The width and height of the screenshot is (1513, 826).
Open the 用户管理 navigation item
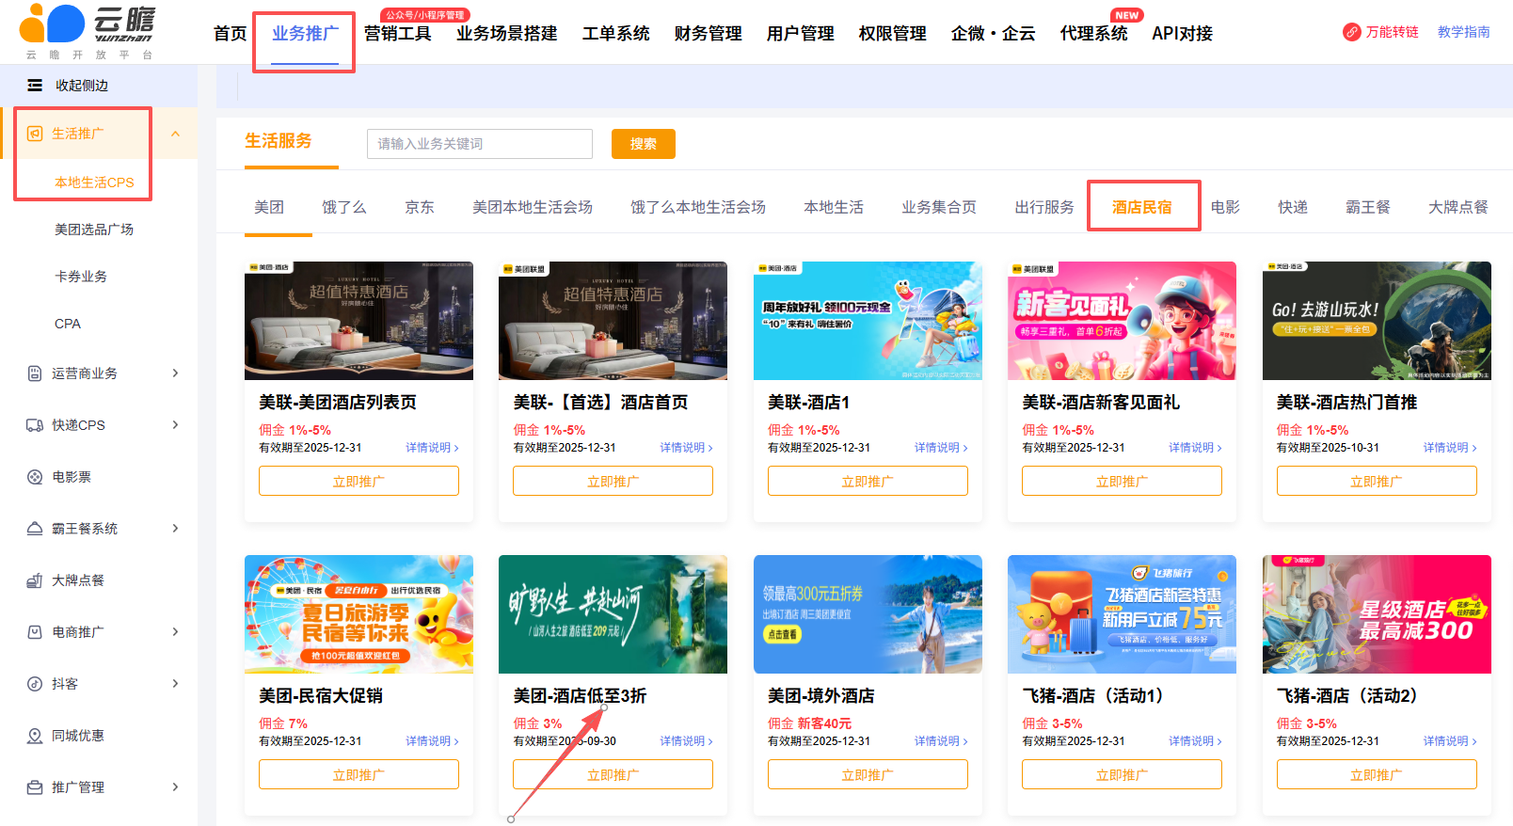click(x=801, y=34)
